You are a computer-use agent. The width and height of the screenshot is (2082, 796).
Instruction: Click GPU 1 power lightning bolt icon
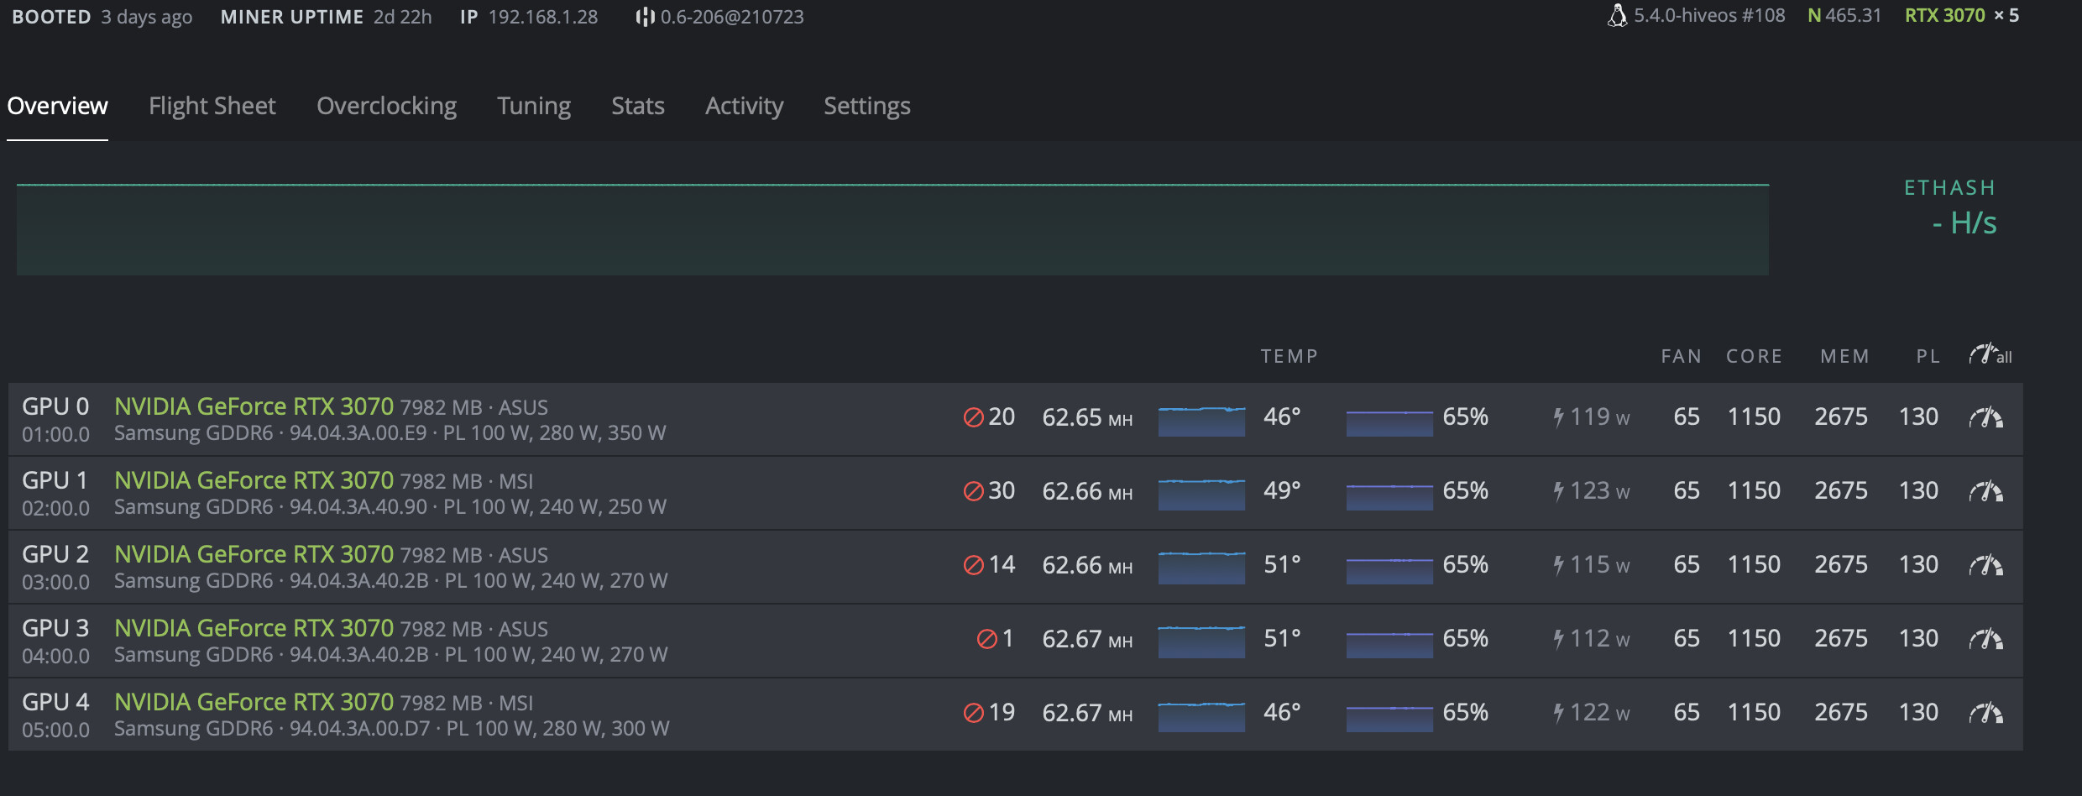(1558, 491)
